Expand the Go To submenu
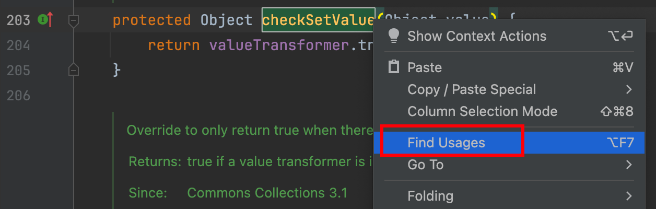The width and height of the screenshot is (656, 209). (425, 165)
